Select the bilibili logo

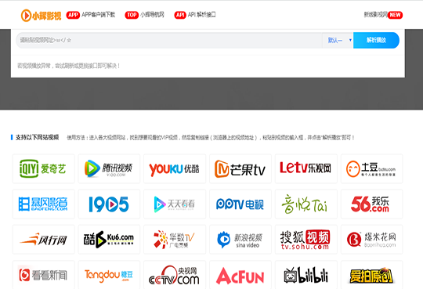pyautogui.click(x=306, y=275)
